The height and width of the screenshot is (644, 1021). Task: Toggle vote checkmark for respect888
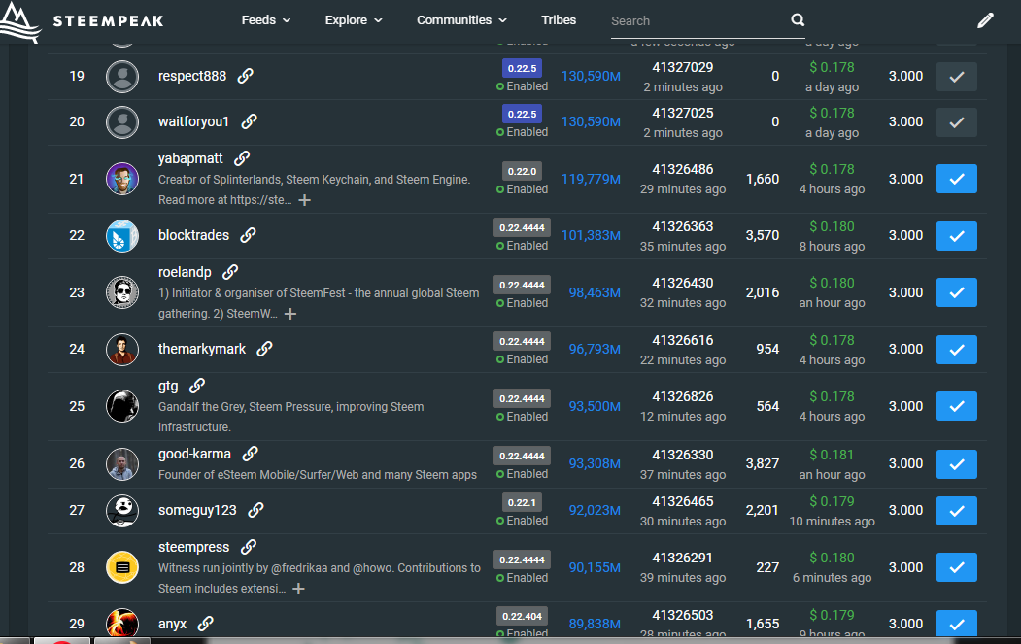956,77
